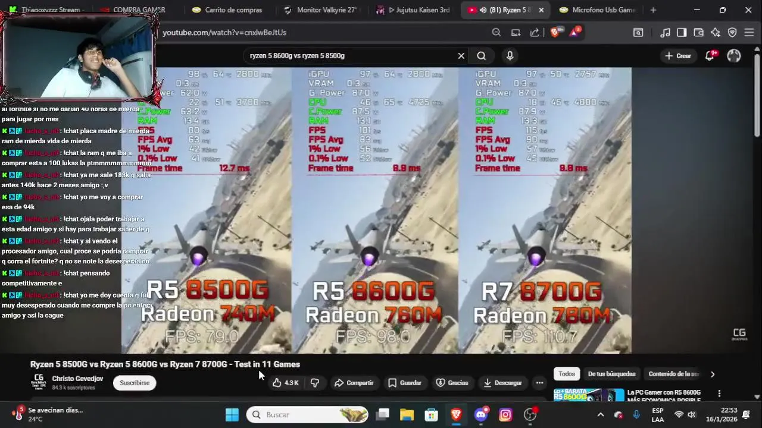Open the Brave VPN shield icon

pyautogui.click(x=732, y=33)
